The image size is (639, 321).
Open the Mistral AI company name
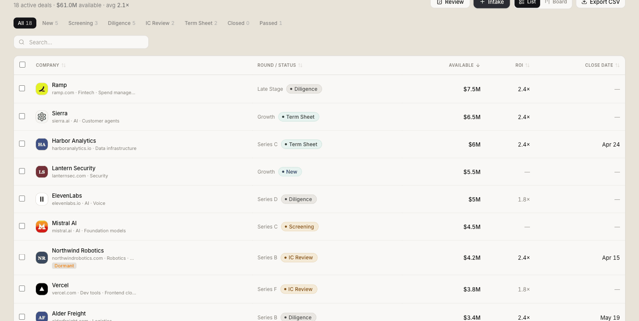click(x=64, y=223)
